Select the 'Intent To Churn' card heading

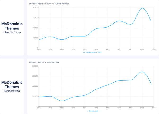tap(12, 32)
